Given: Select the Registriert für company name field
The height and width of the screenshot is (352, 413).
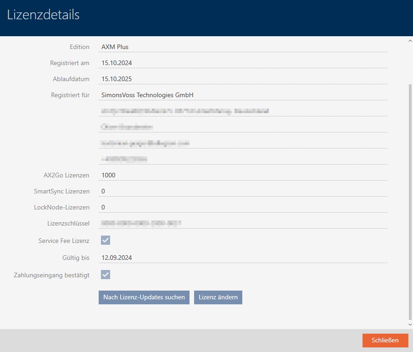Looking at the screenshot, I should [x=243, y=95].
